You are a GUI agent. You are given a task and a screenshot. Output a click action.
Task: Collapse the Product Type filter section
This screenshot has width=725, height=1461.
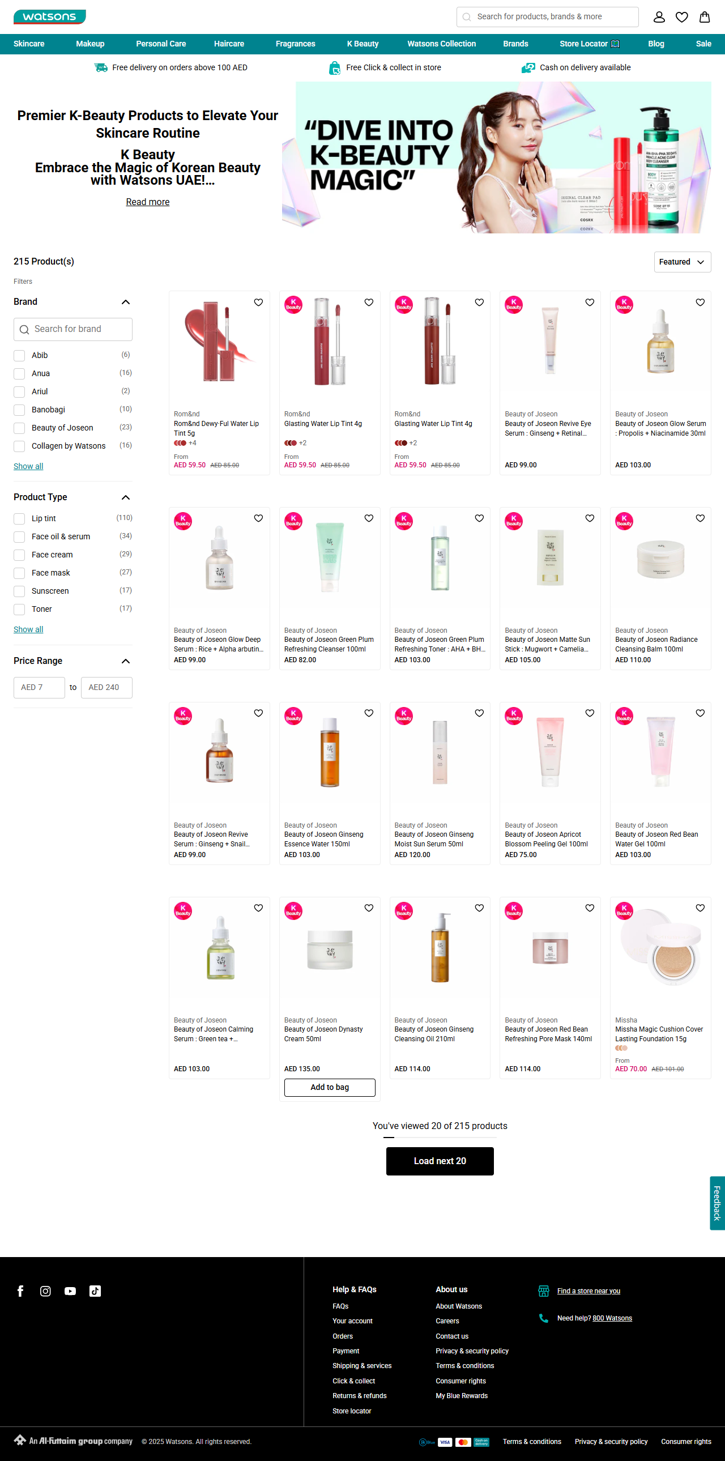(126, 497)
